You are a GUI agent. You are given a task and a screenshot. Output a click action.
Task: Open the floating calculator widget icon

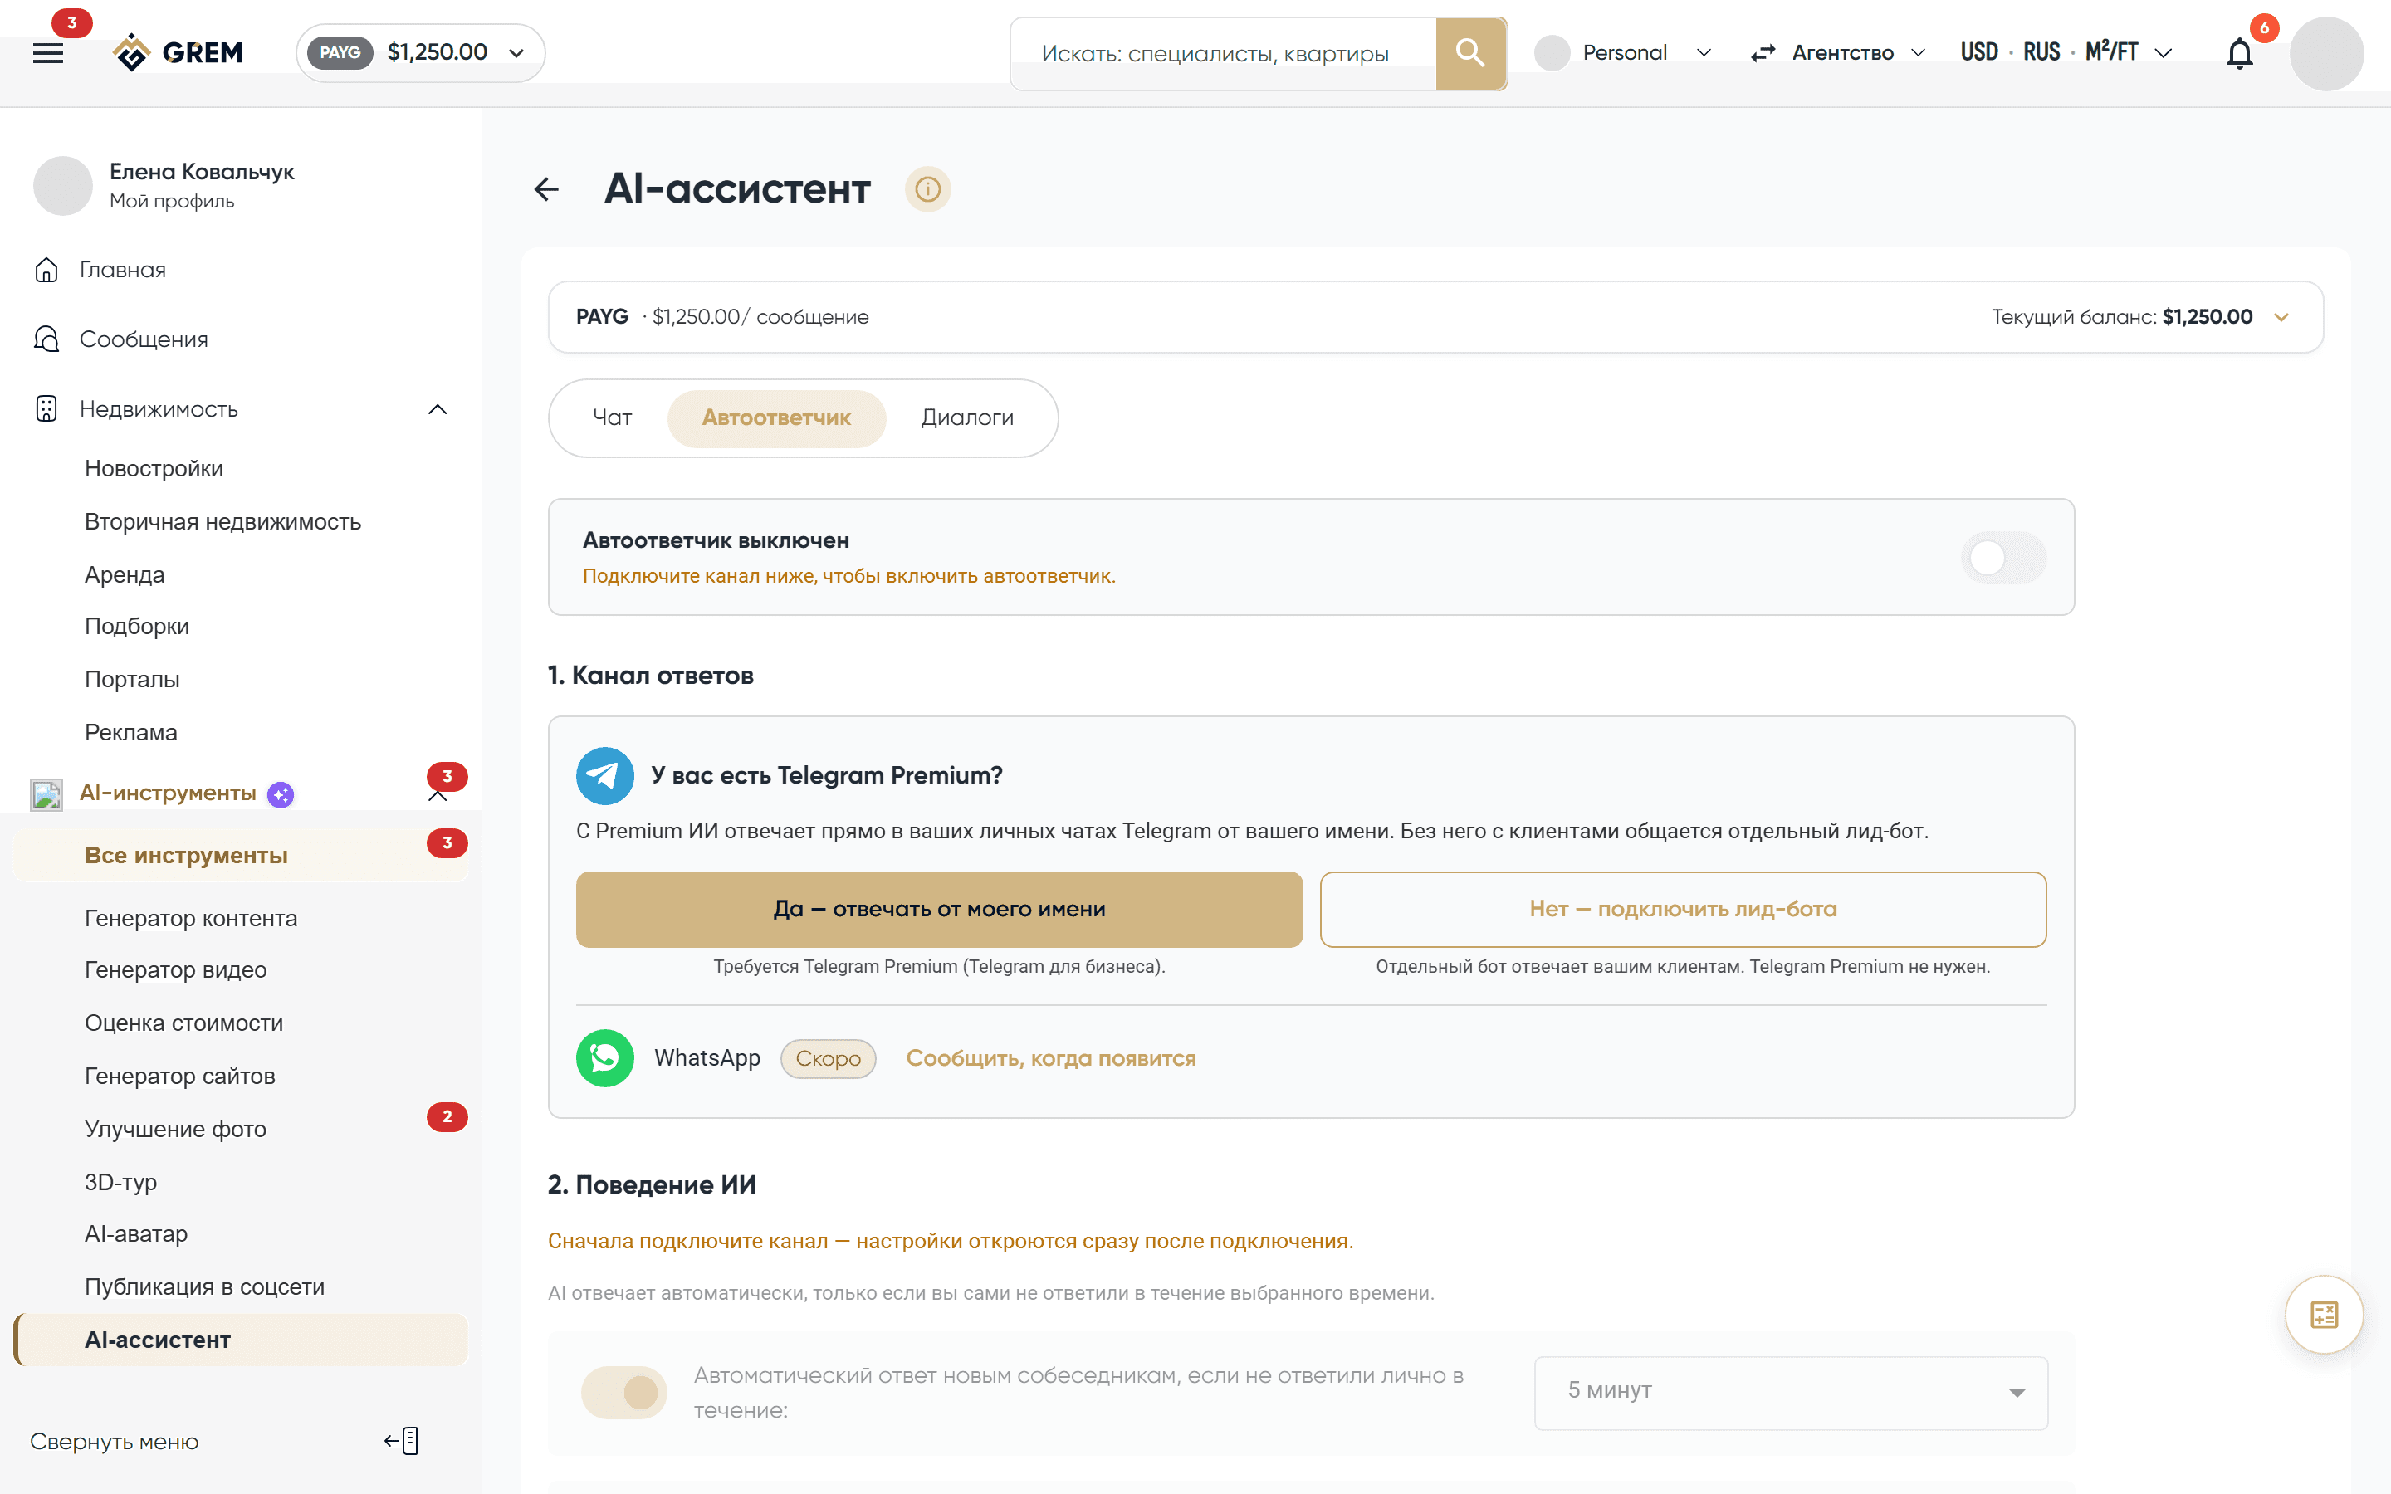(x=2324, y=1314)
